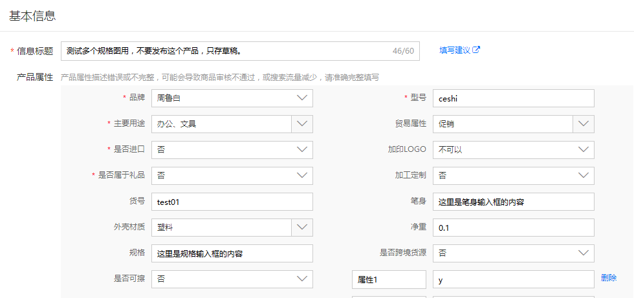Viewport: 634px width, 298px height.
Task: Click 删除 to remove the custom attribute
Action: [x=608, y=278]
